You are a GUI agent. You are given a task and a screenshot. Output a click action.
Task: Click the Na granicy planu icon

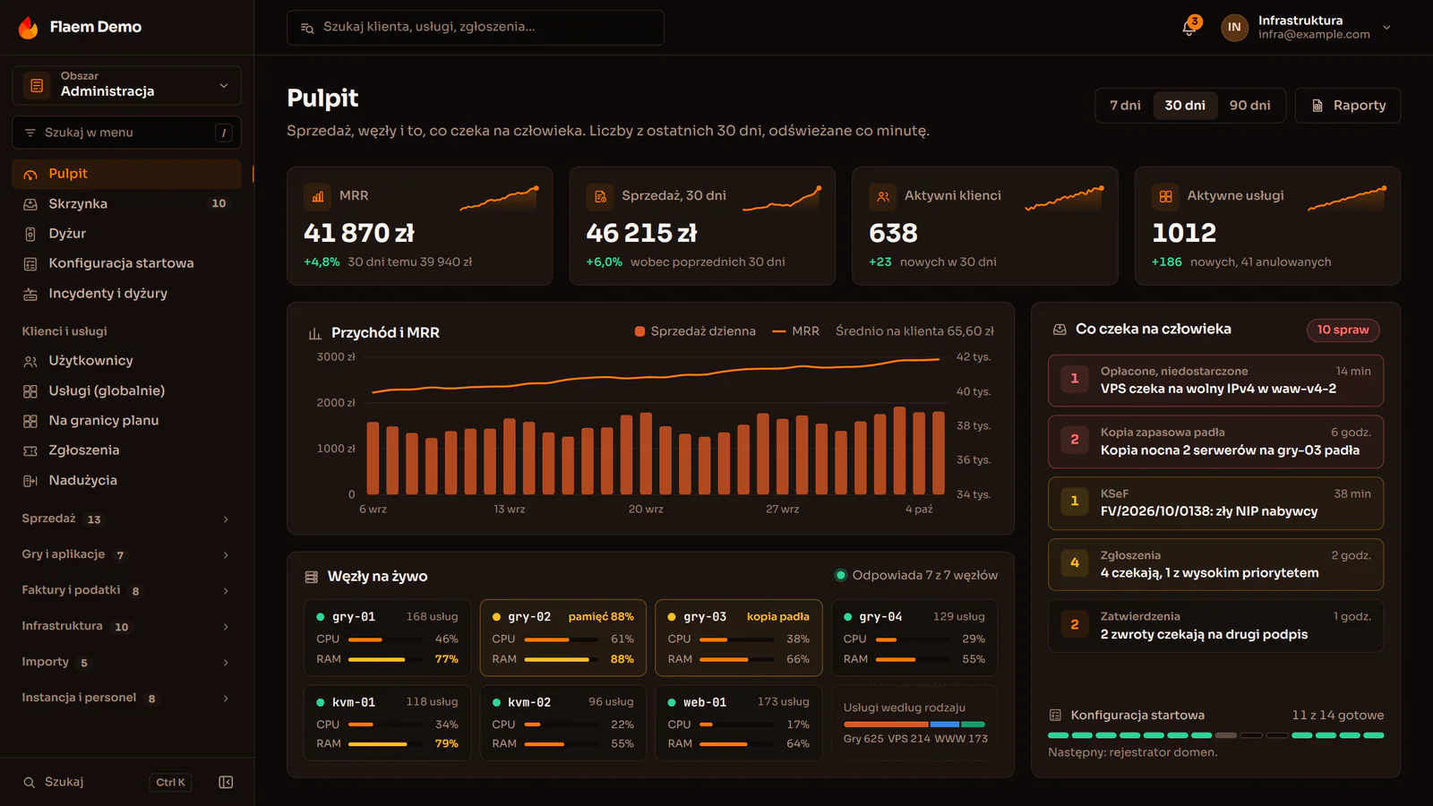(30, 421)
